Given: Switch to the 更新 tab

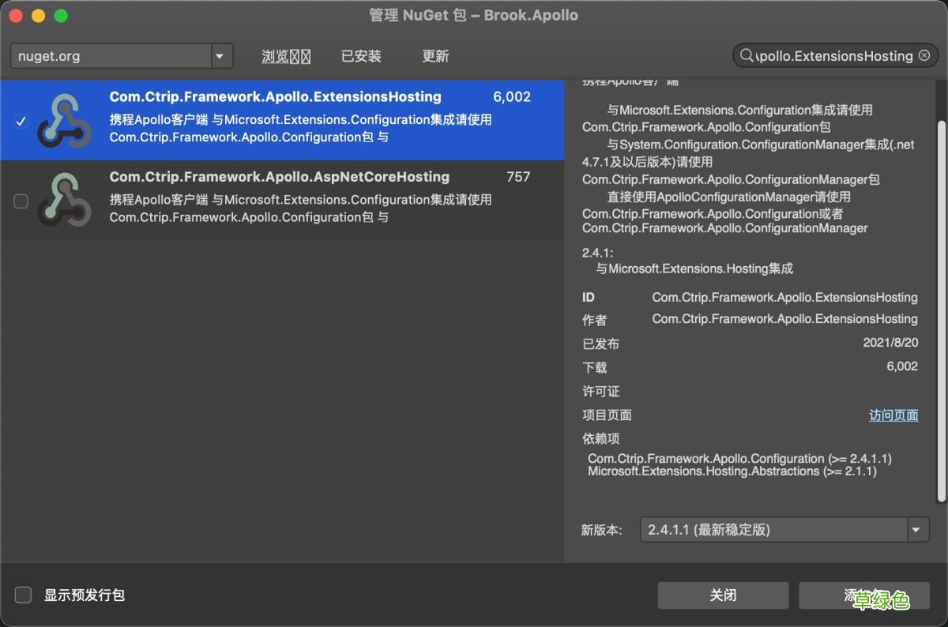Looking at the screenshot, I should (x=435, y=55).
